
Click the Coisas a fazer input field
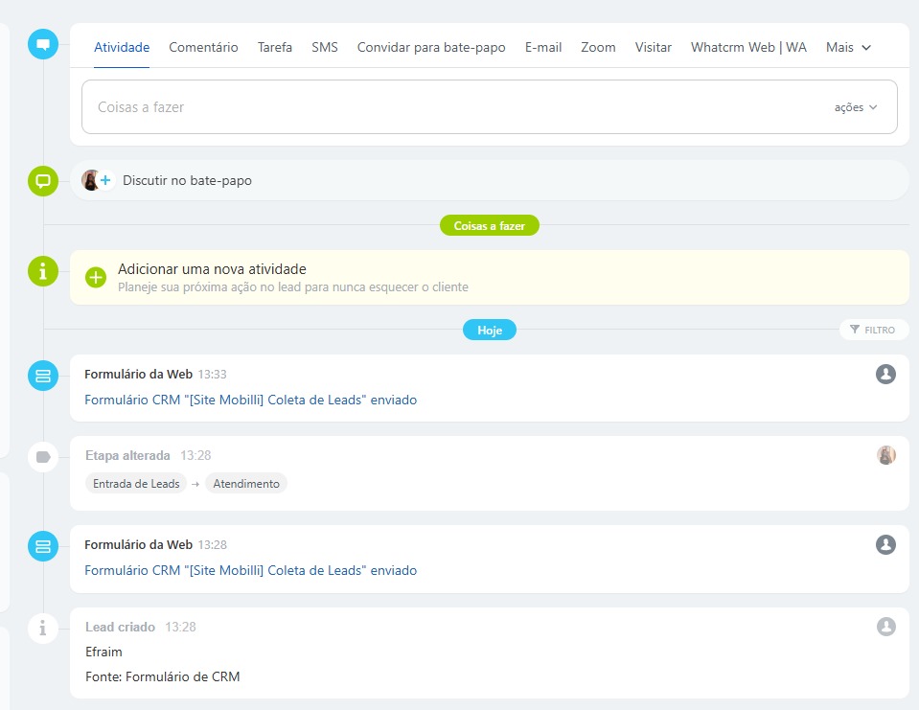click(x=450, y=107)
